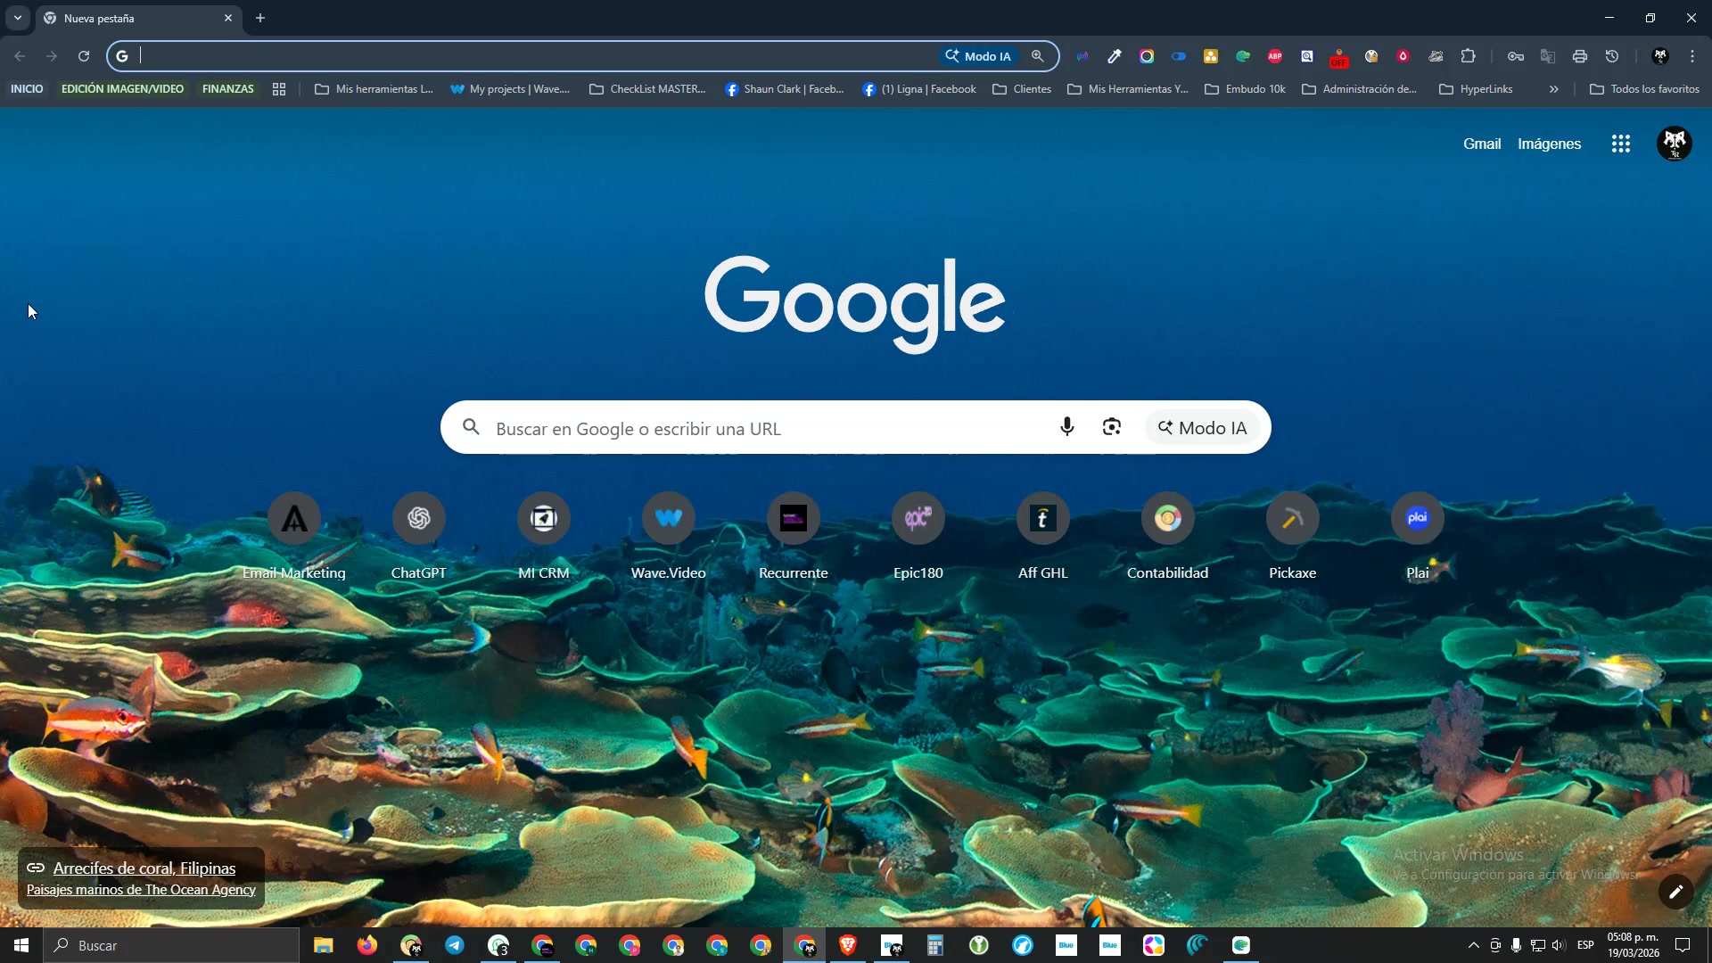
Task: Customize page with pencil edit button
Action: point(1675,892)
